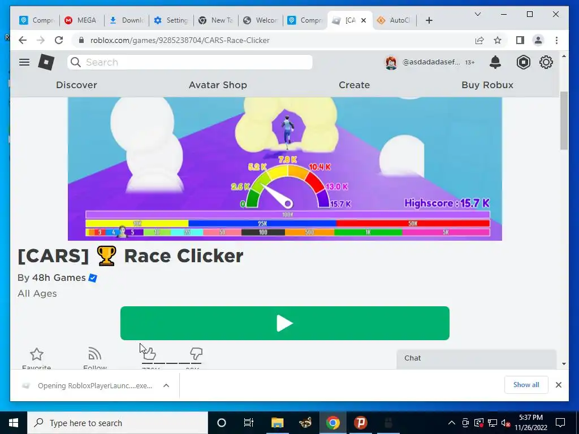This screenshot has height=434, width=579.
Task: Open 48h Games creator link
Action: pos(59,278)
